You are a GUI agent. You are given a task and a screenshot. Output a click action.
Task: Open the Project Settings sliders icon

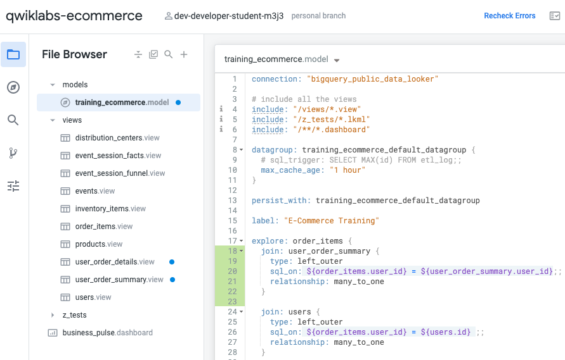click(x=13, y=186)
